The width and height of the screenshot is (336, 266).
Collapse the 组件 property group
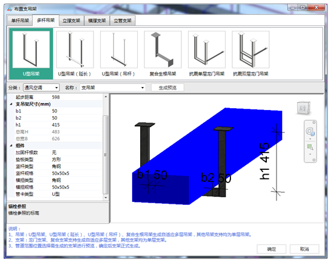coord(11,146)
